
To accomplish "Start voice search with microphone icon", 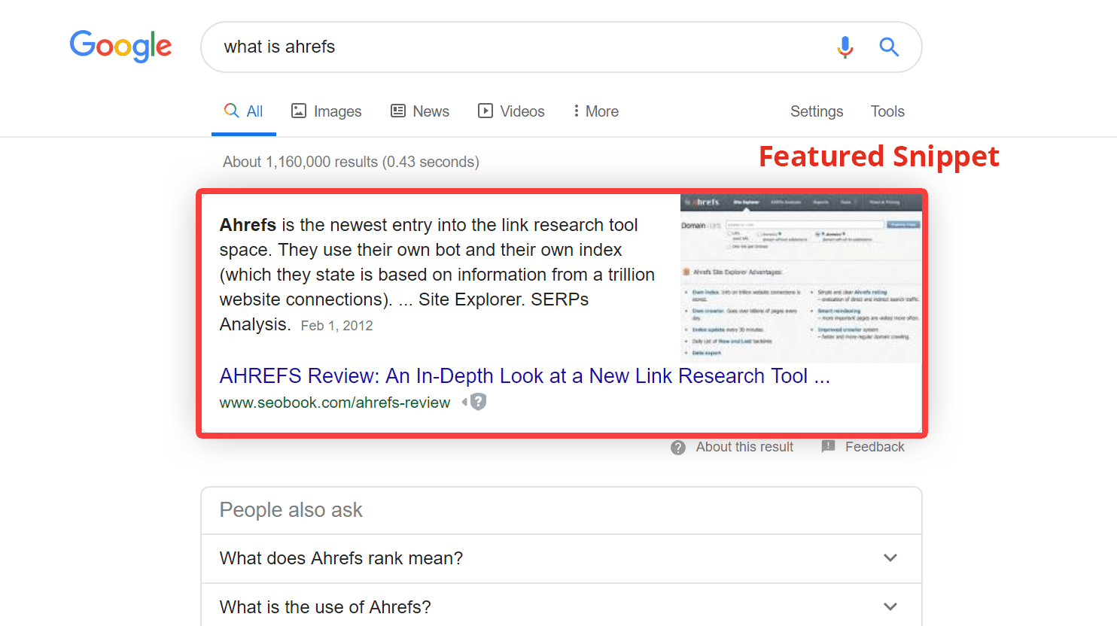I will click(x=845, y=47).
